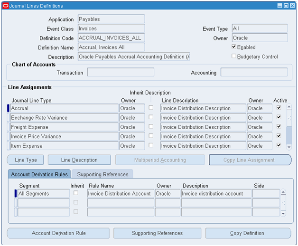This screenshot has width=298, height=246.
Task: Click the header Owner field showing Oracle
Action: point(260,38)
